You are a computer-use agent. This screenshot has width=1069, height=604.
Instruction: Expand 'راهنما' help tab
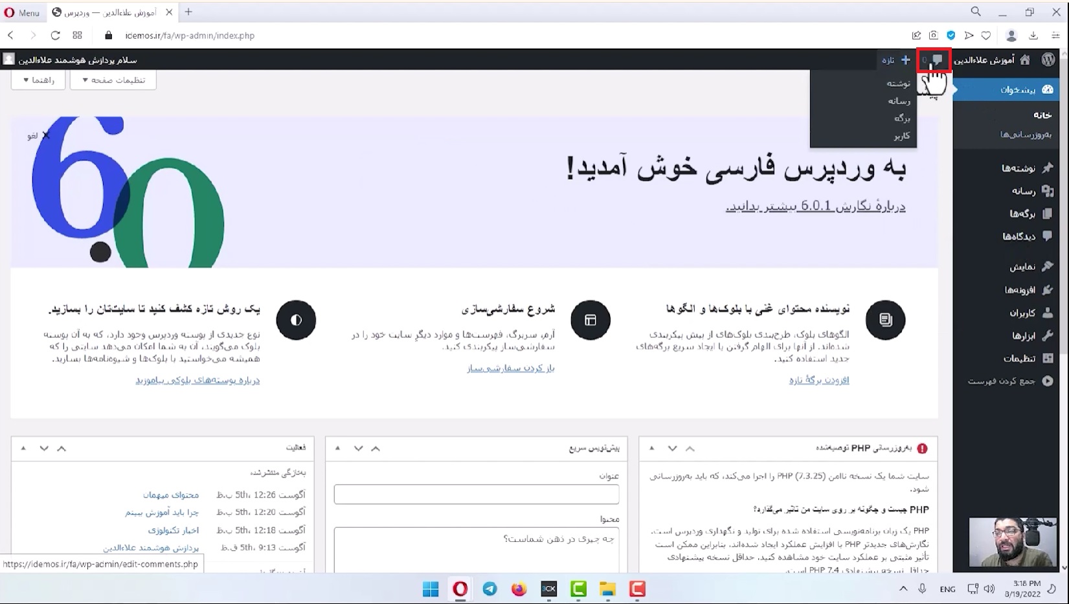click(x=39, y=80)
